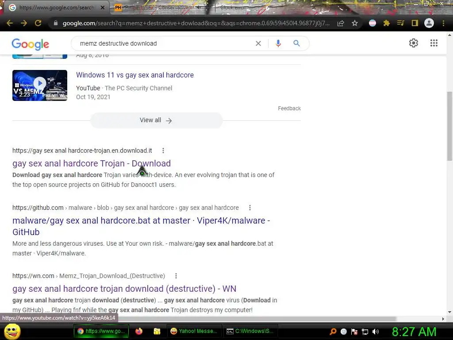This screenshot has width=453, height=340.
Task: Open the network tray icon
Action: point(365,332)
